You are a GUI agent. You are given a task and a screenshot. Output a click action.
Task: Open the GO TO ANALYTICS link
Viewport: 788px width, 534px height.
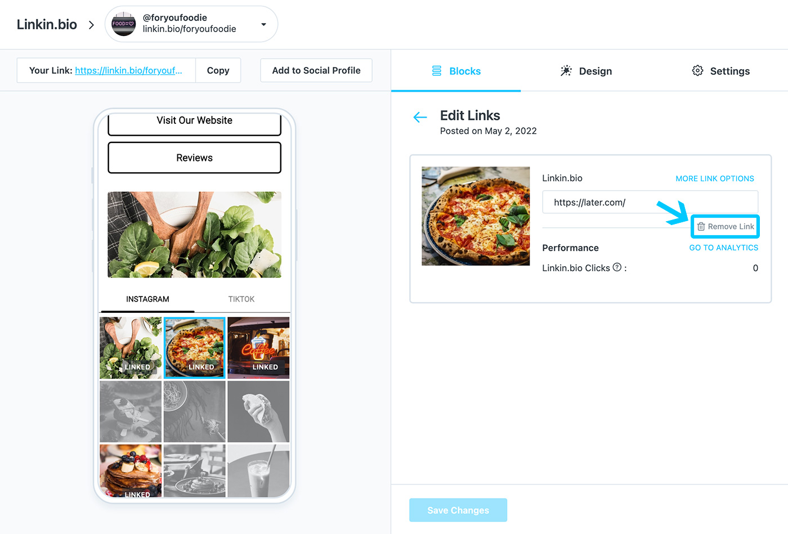724,248
